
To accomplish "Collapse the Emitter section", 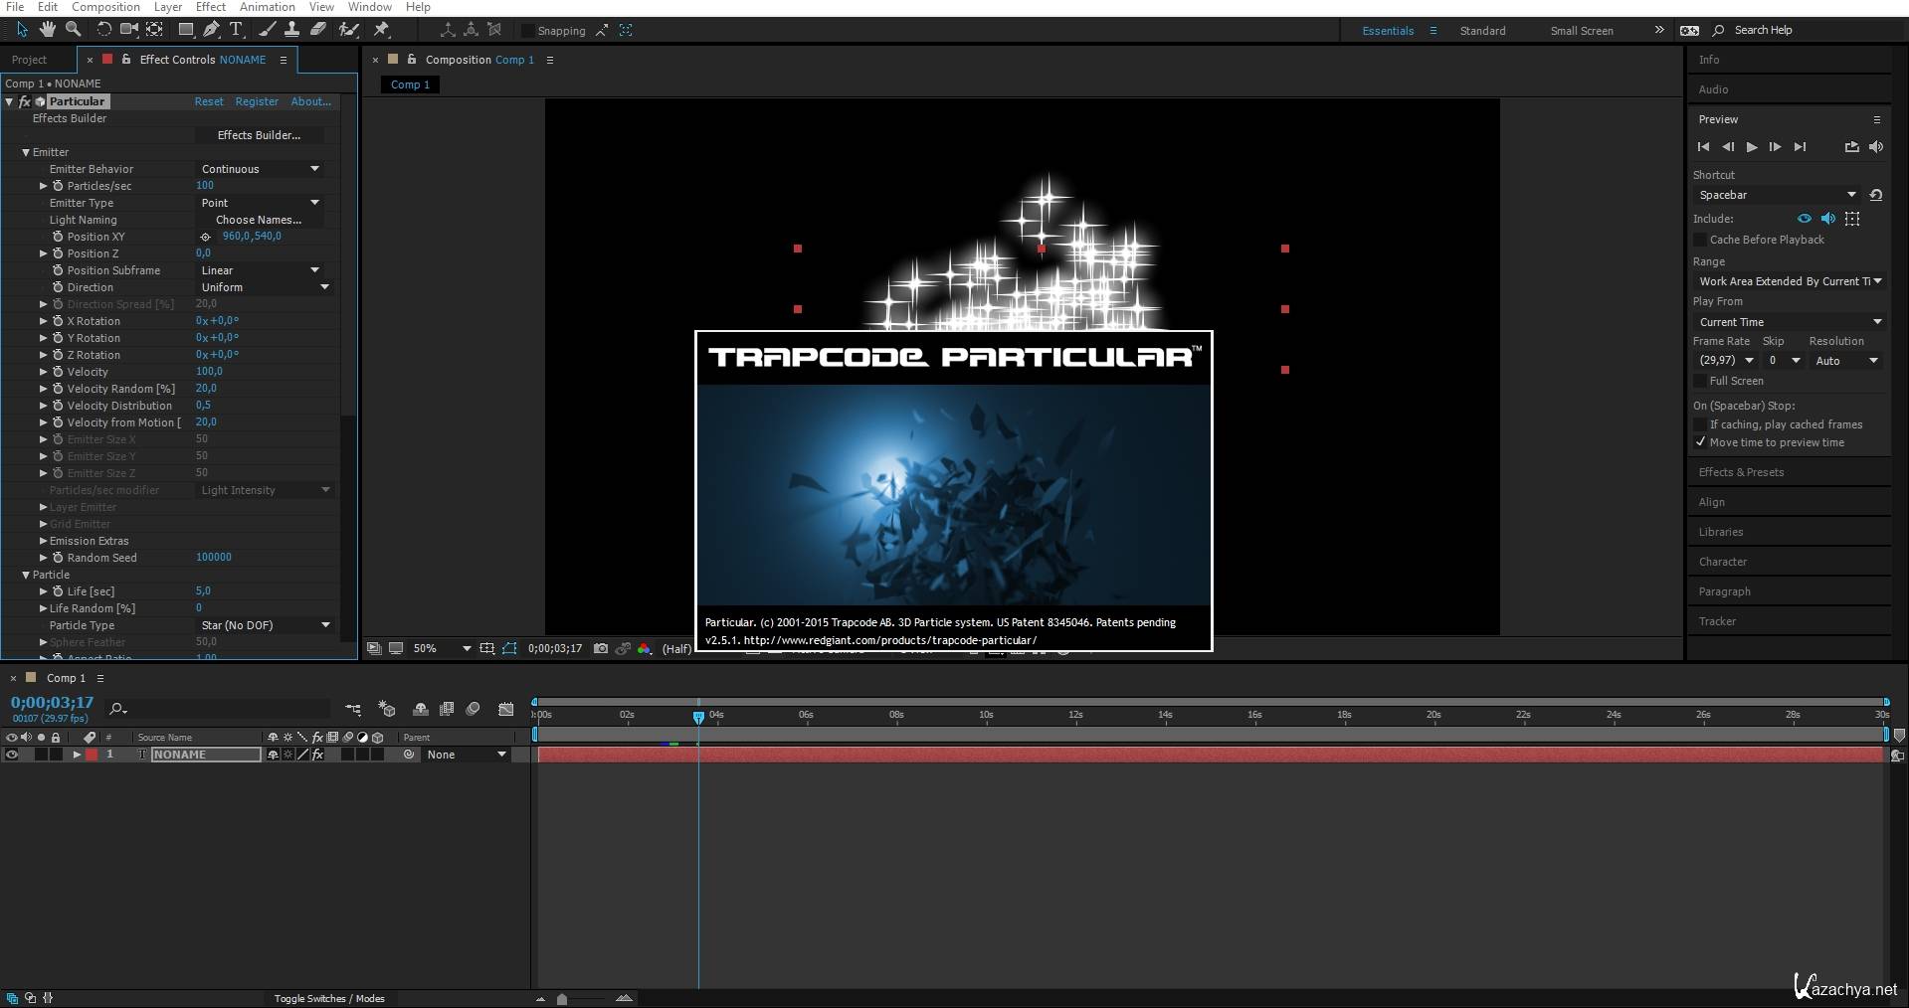I will pos(26,152).
